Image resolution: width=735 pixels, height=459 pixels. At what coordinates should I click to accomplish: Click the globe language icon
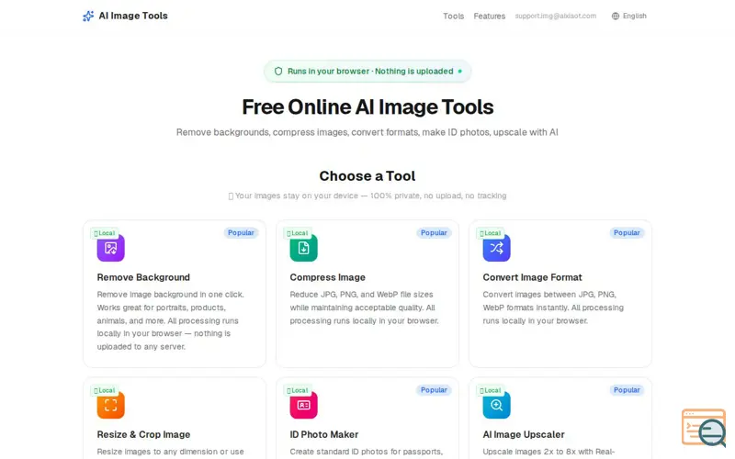tap(616, 16)
